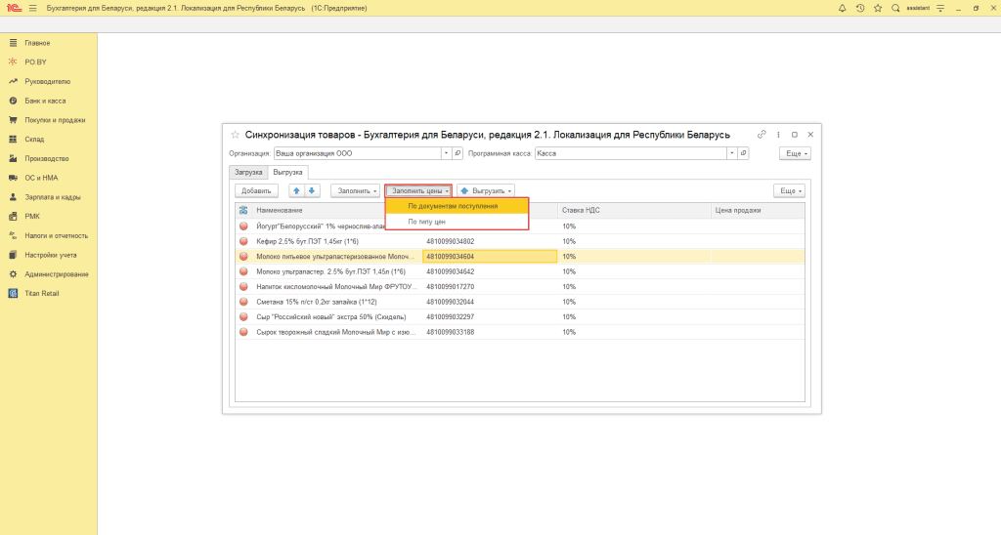This screenshot has height=535, width=1001.
Task: Click the Программная касса input field
Action: (631, 153)
